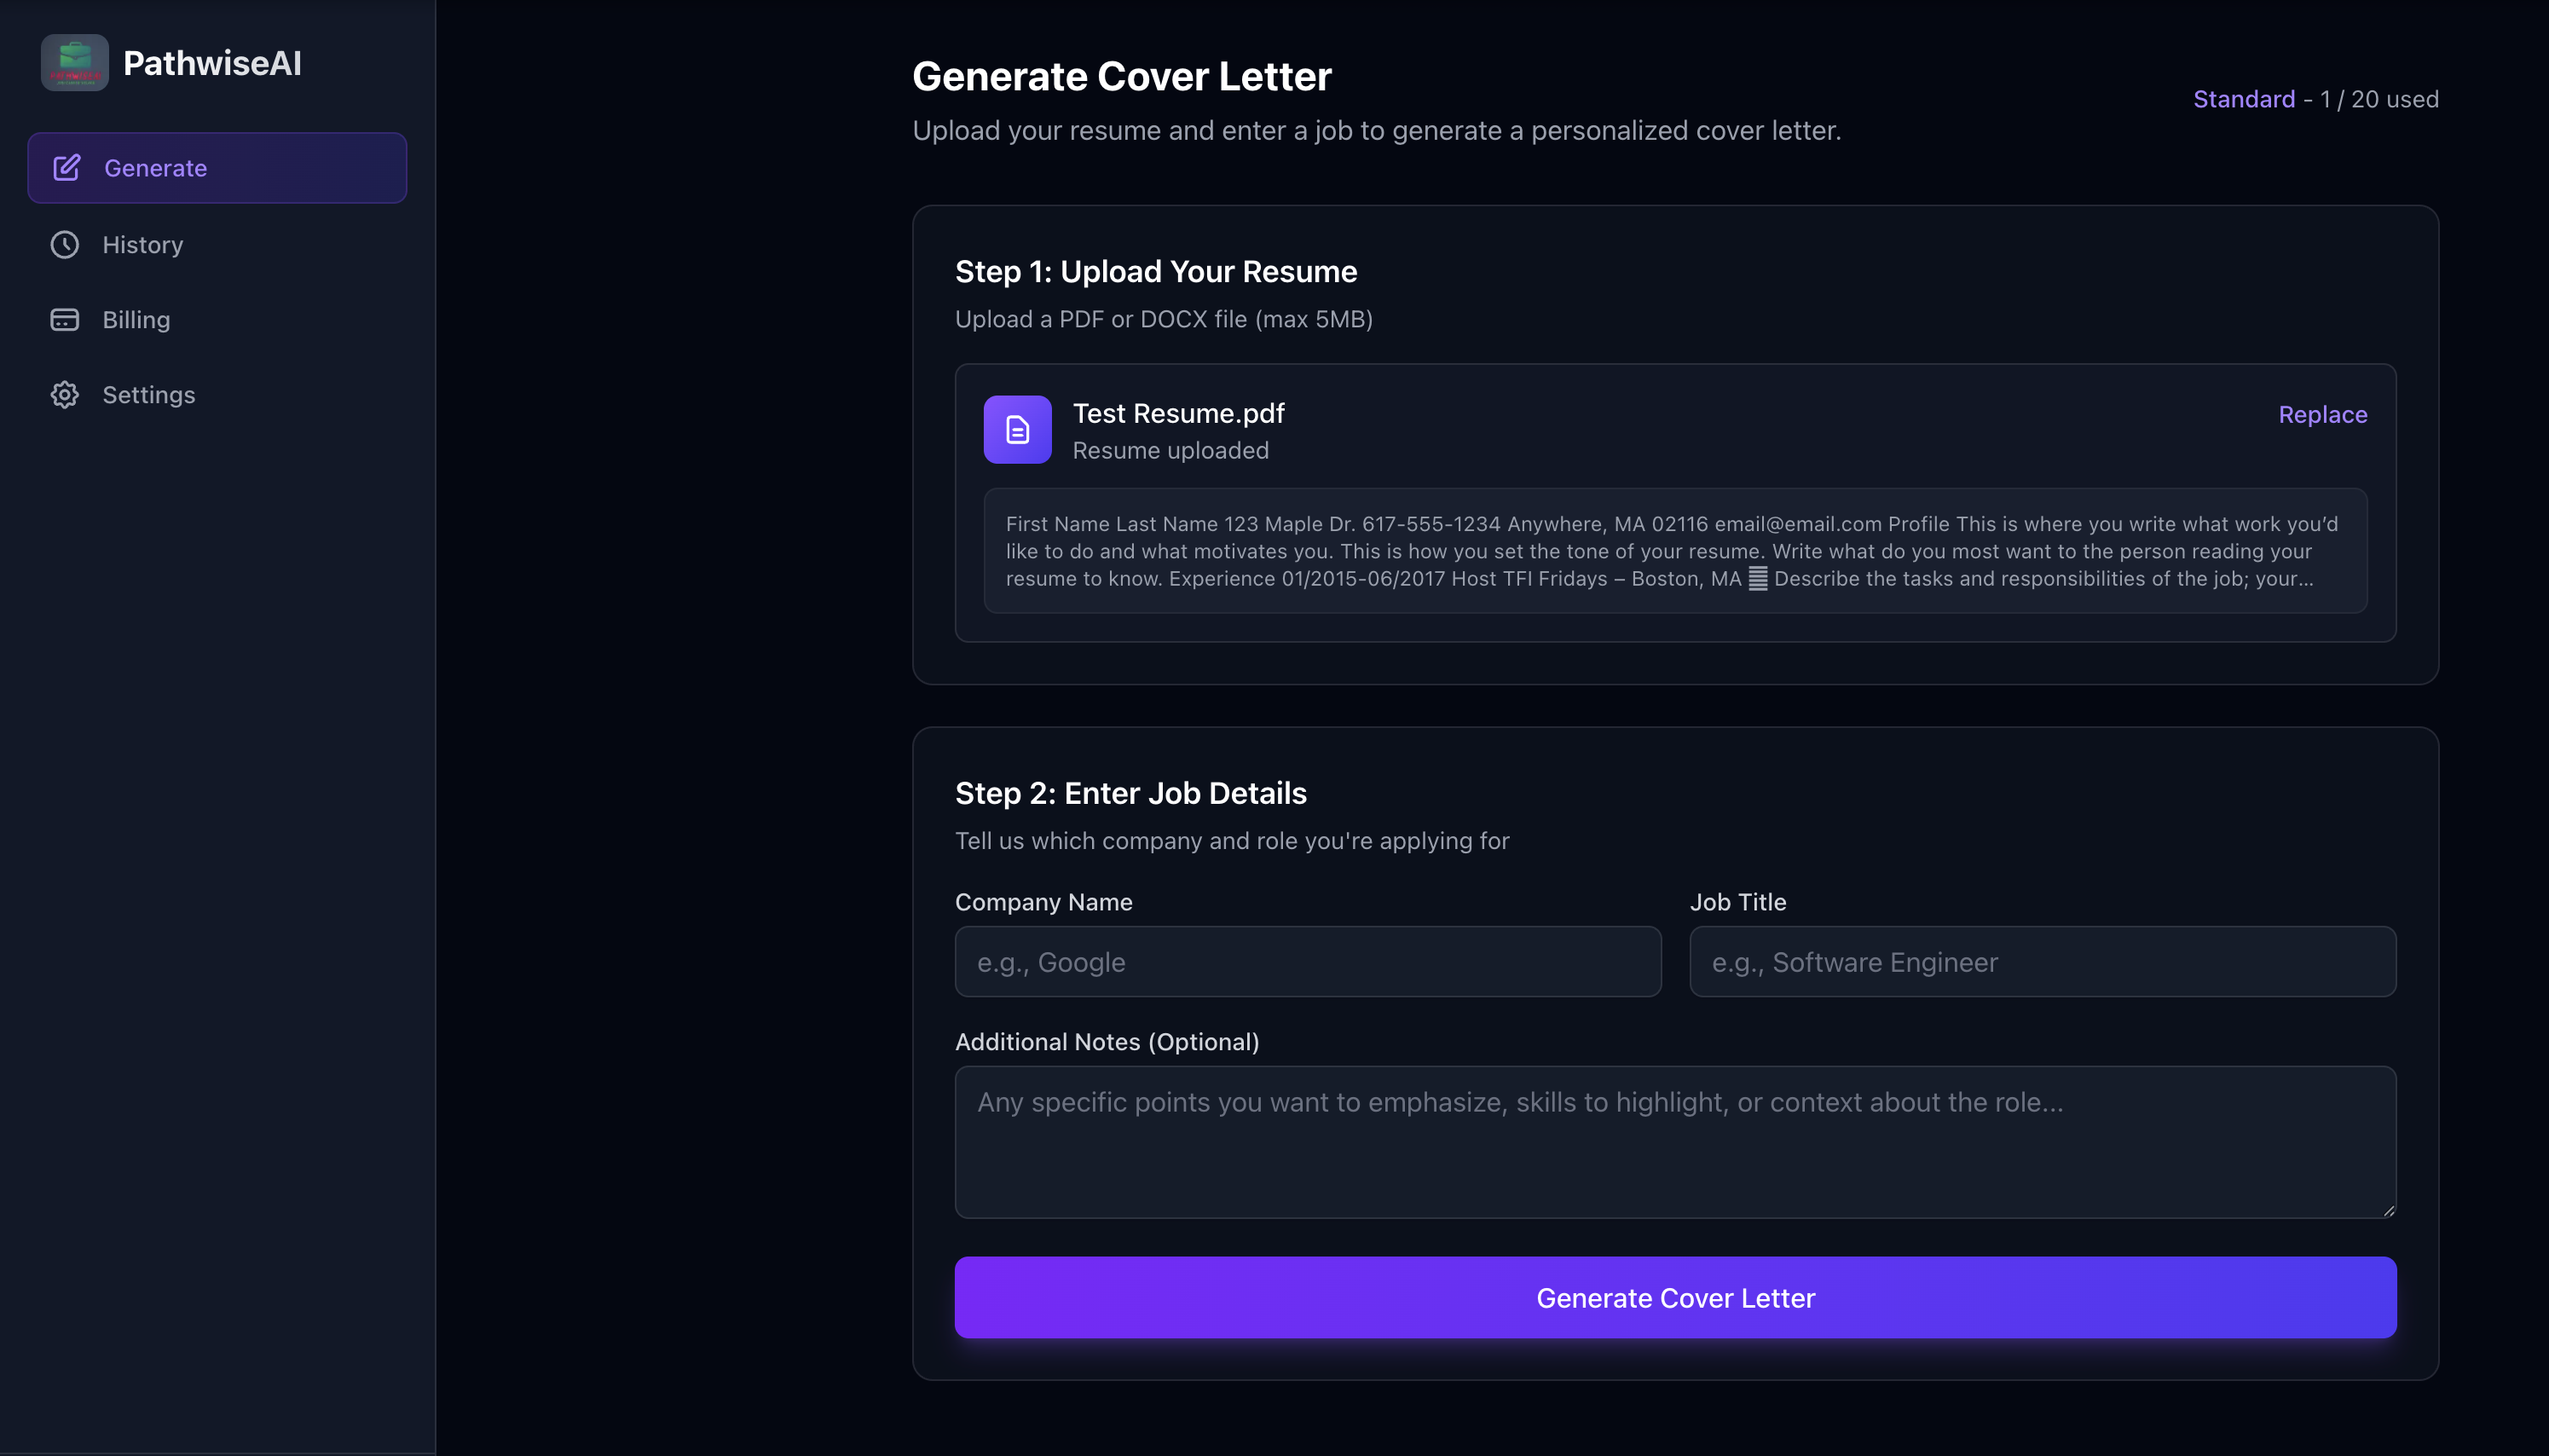Click the Settings gear icon

pyautogui.click(x=64, y=394)
